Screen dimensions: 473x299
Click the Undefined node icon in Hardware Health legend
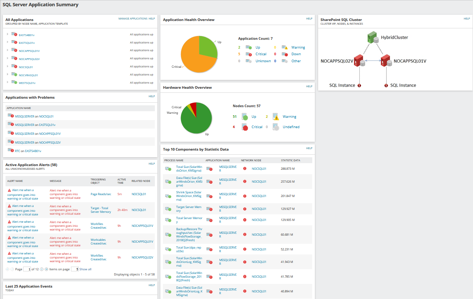276,127
